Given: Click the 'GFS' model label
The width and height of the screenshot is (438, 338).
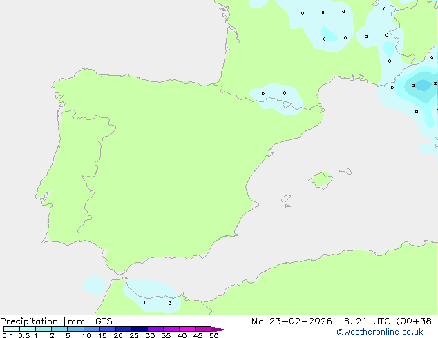Looking at the screenshot, I should [104, 321].
